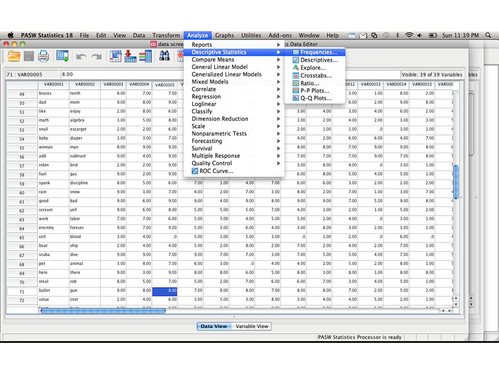Open Spotlight search magnifier in menu bar

[488, 35]
